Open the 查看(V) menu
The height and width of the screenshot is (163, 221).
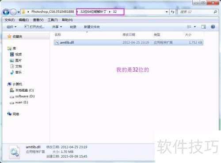click(38, 20)
